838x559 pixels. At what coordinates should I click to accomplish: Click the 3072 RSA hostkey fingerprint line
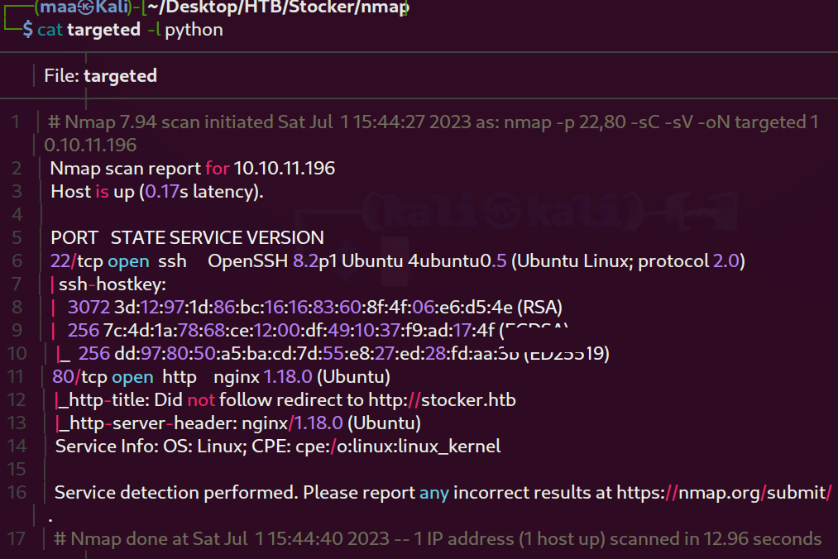(x=315, y=308)
